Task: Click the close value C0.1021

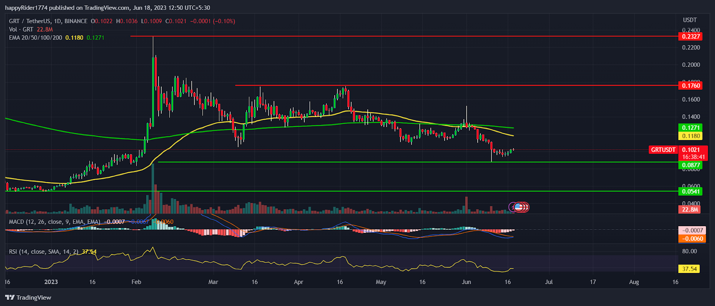Action: 176,21
